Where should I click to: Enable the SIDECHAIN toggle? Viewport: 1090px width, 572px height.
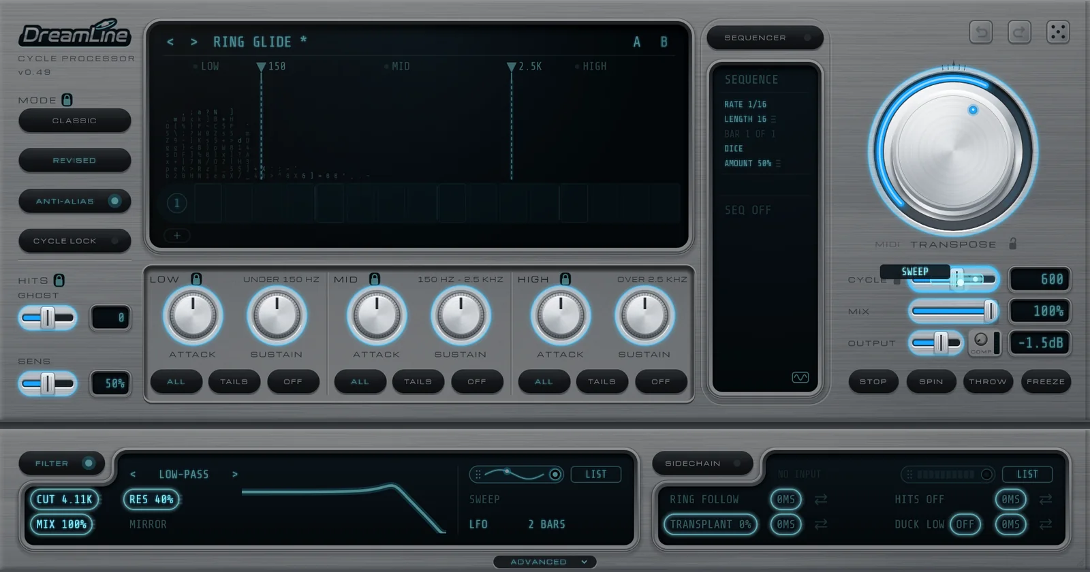(x=702, y=463)
